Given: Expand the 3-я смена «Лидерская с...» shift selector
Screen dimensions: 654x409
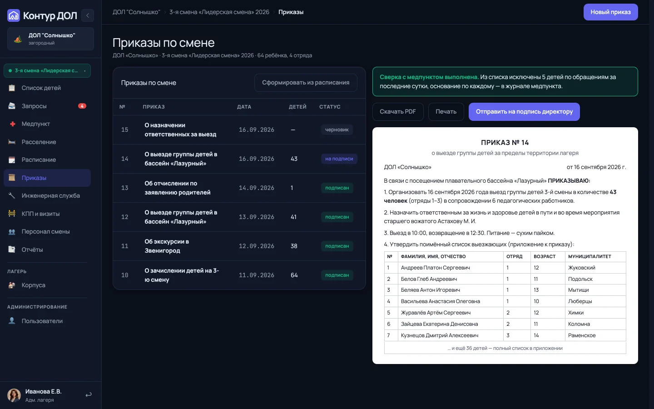Looking at the screenshot, I should [x=47, y=70].
